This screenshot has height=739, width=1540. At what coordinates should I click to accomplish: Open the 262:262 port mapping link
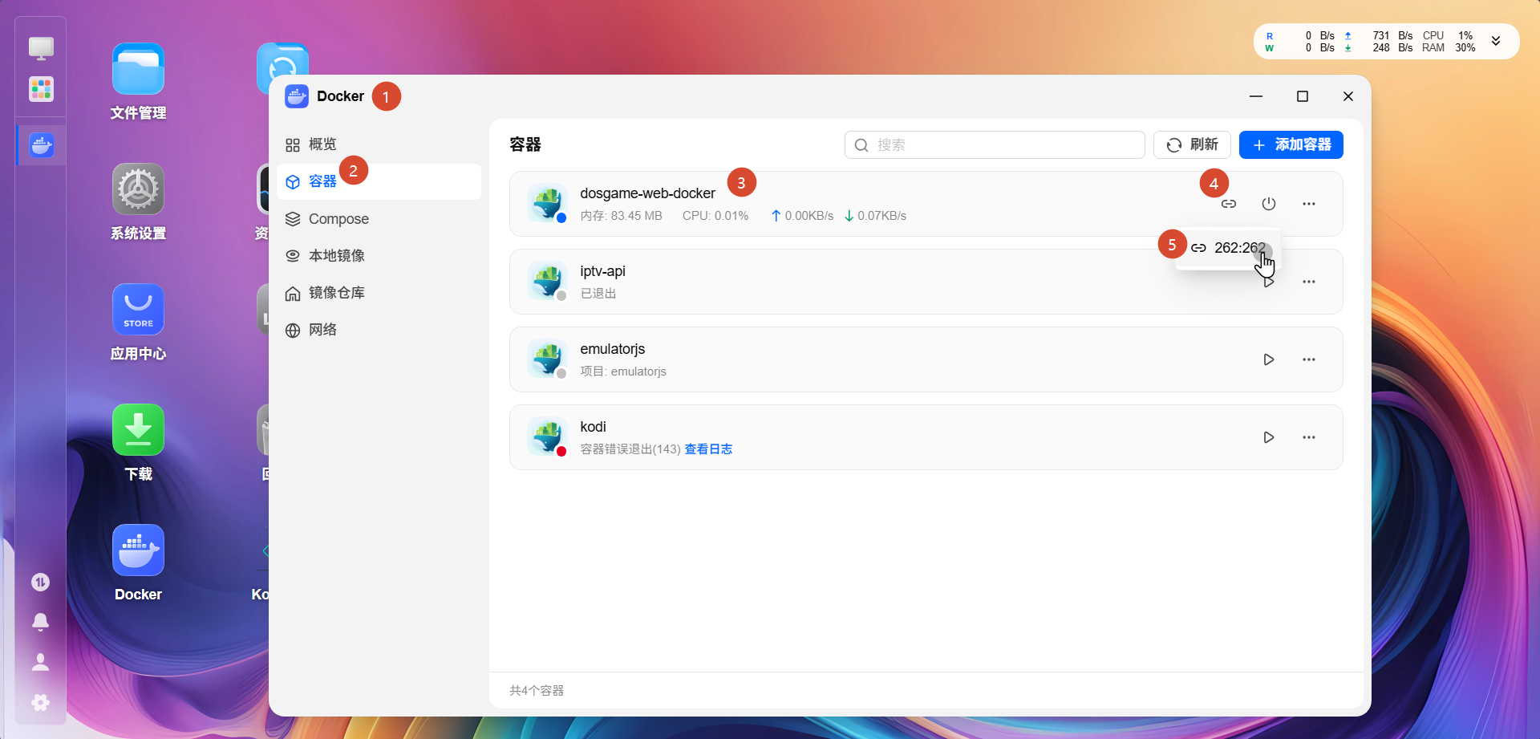pyautogui.click(x=1228, y=248)
